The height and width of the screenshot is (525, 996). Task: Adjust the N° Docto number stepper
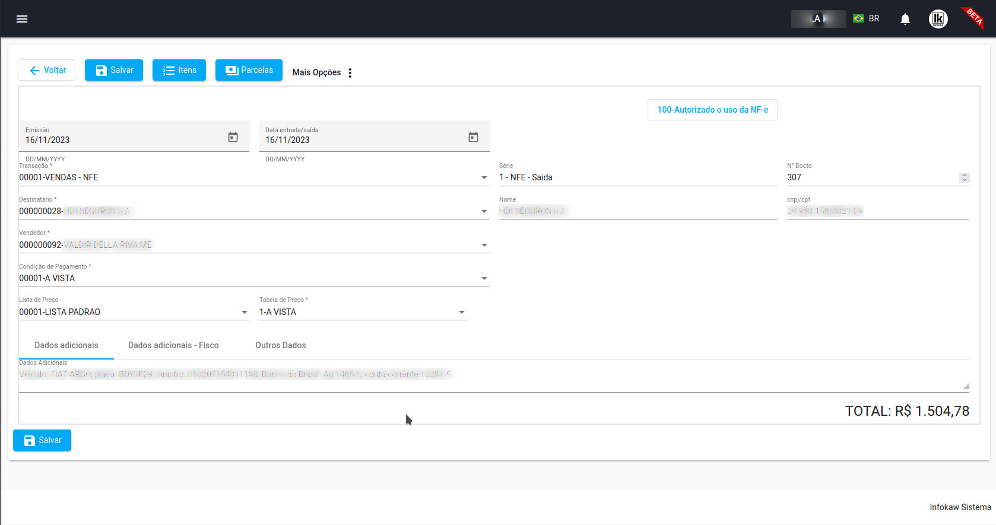click(x=964, y=177)
